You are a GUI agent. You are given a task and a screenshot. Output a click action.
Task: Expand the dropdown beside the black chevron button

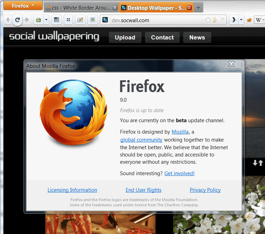[x=241, y=20]
